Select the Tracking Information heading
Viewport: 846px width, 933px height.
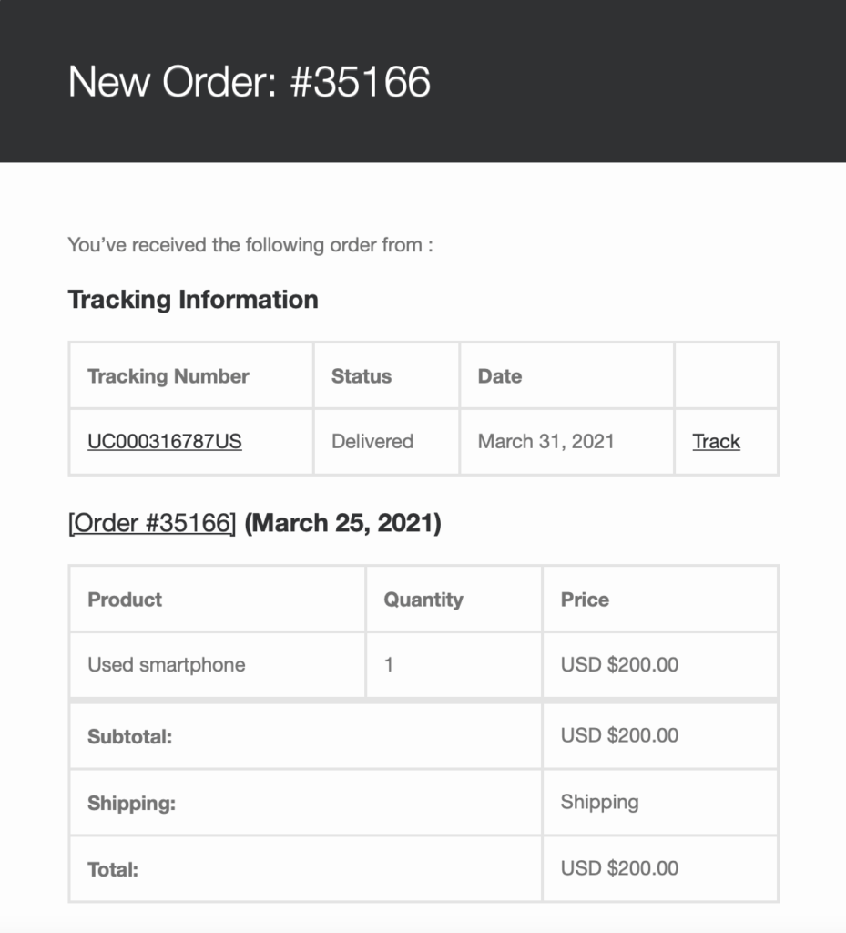point(193,299)
